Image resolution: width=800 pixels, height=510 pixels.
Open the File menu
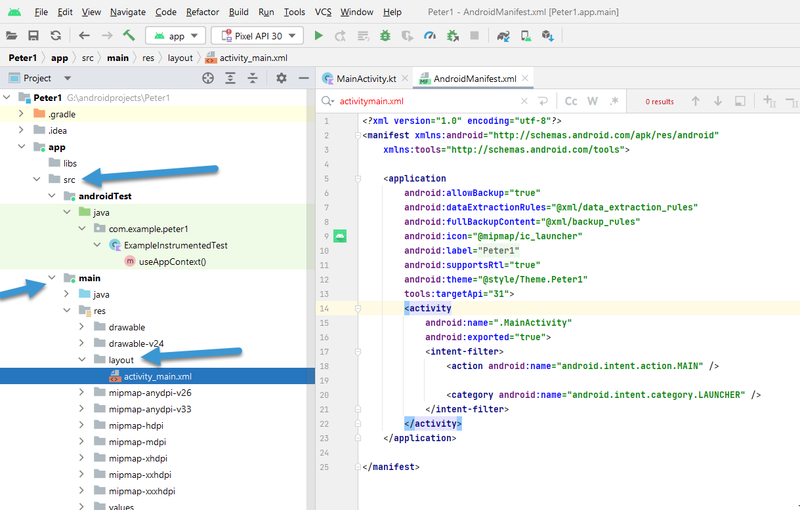click(x=41, y=12)
